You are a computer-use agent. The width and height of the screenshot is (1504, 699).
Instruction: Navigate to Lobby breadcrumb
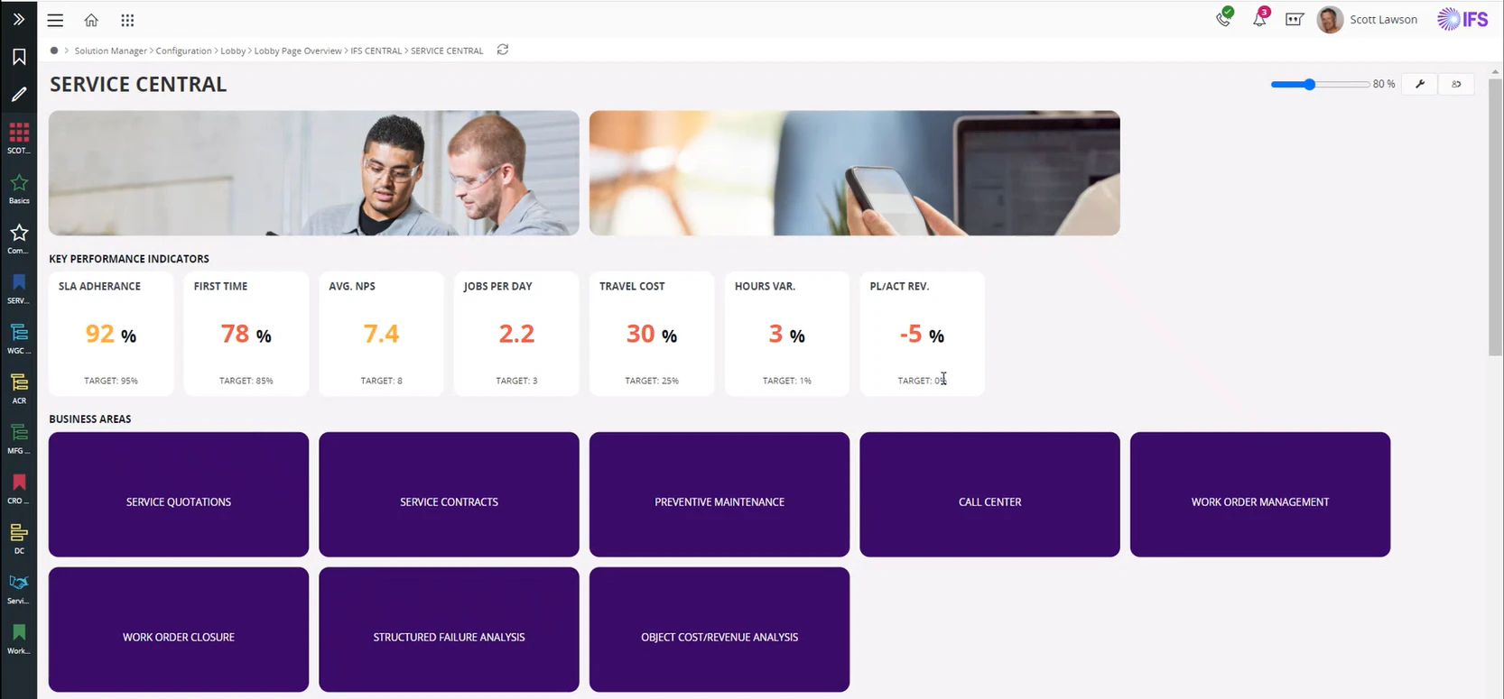tap(233, 51)
